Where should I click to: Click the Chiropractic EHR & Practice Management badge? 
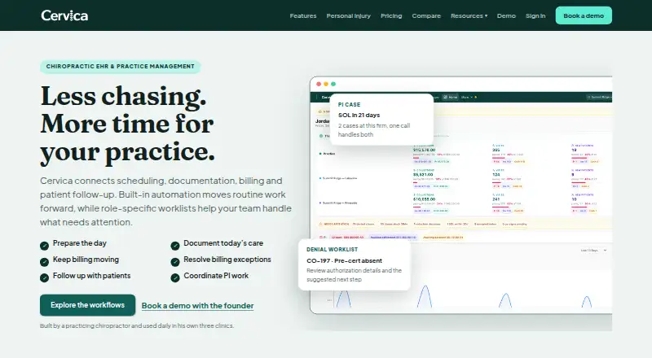pyautogui.click(x=120, y=67)
